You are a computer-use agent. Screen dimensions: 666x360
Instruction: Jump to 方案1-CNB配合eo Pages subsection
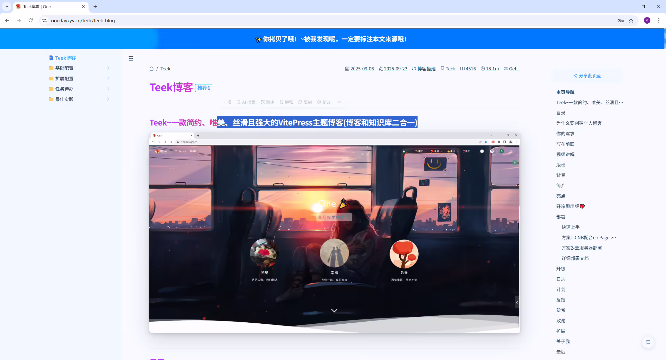[x=589, y=237]
